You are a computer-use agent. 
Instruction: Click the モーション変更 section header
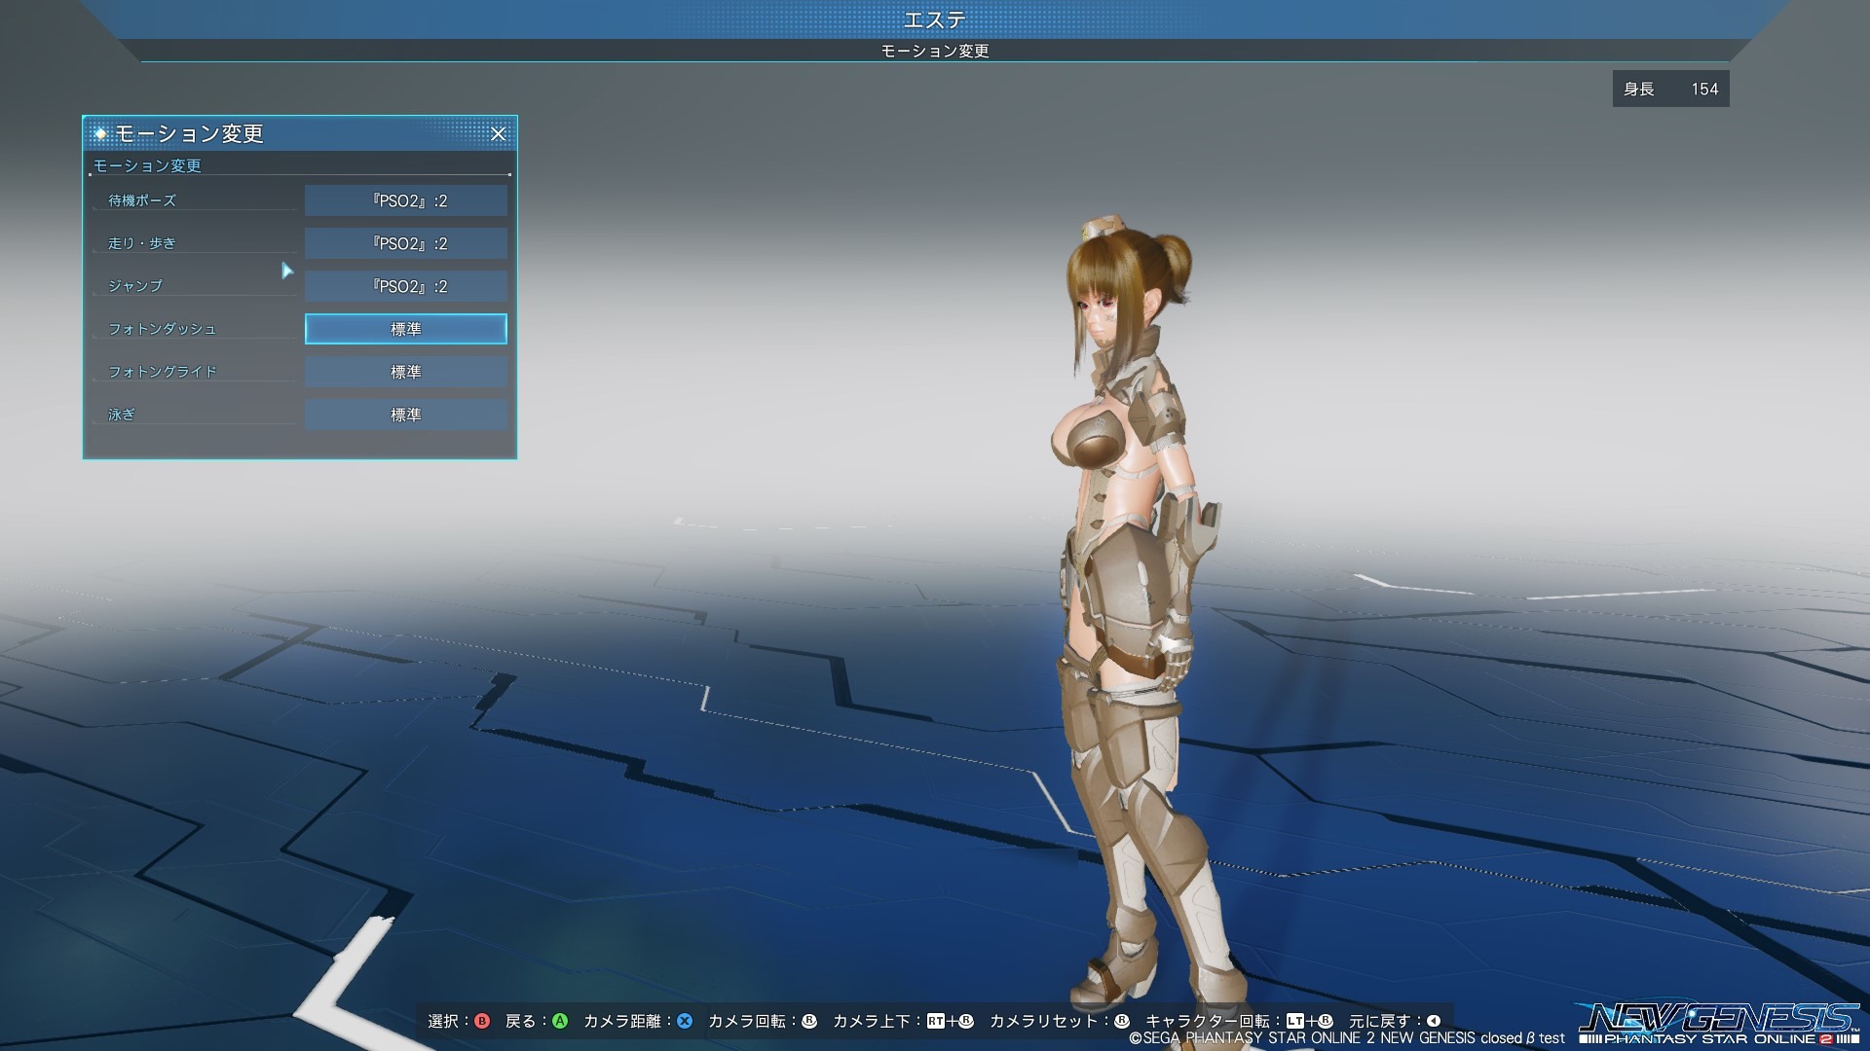click(147, 165)
